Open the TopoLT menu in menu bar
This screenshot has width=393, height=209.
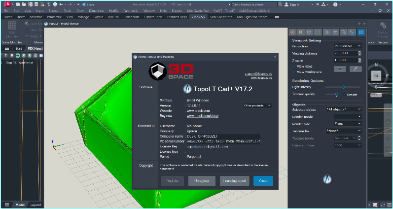pyautogui.click(x=230, y=11)
